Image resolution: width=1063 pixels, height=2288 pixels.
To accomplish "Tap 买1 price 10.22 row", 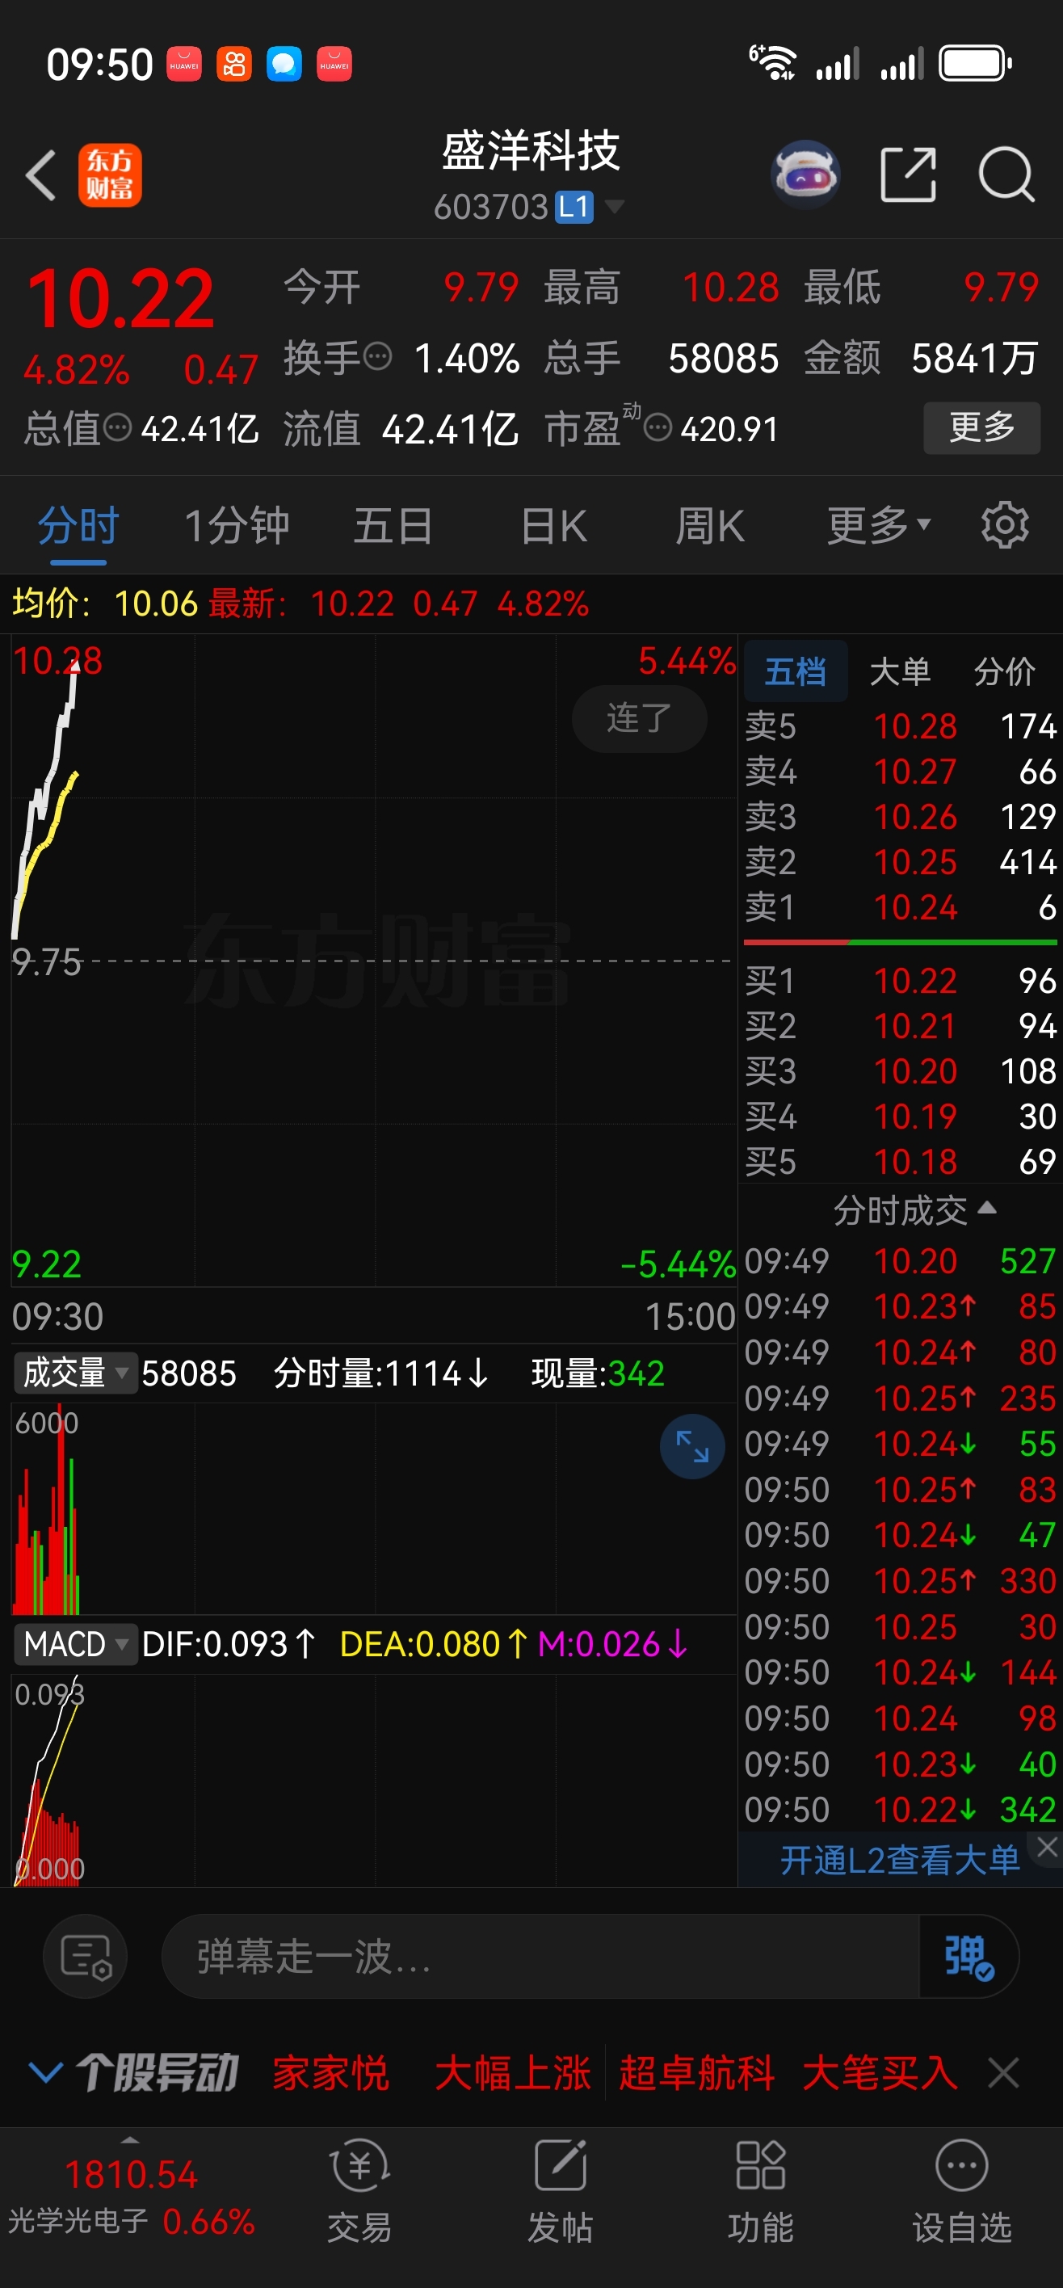I will point(901,981).
